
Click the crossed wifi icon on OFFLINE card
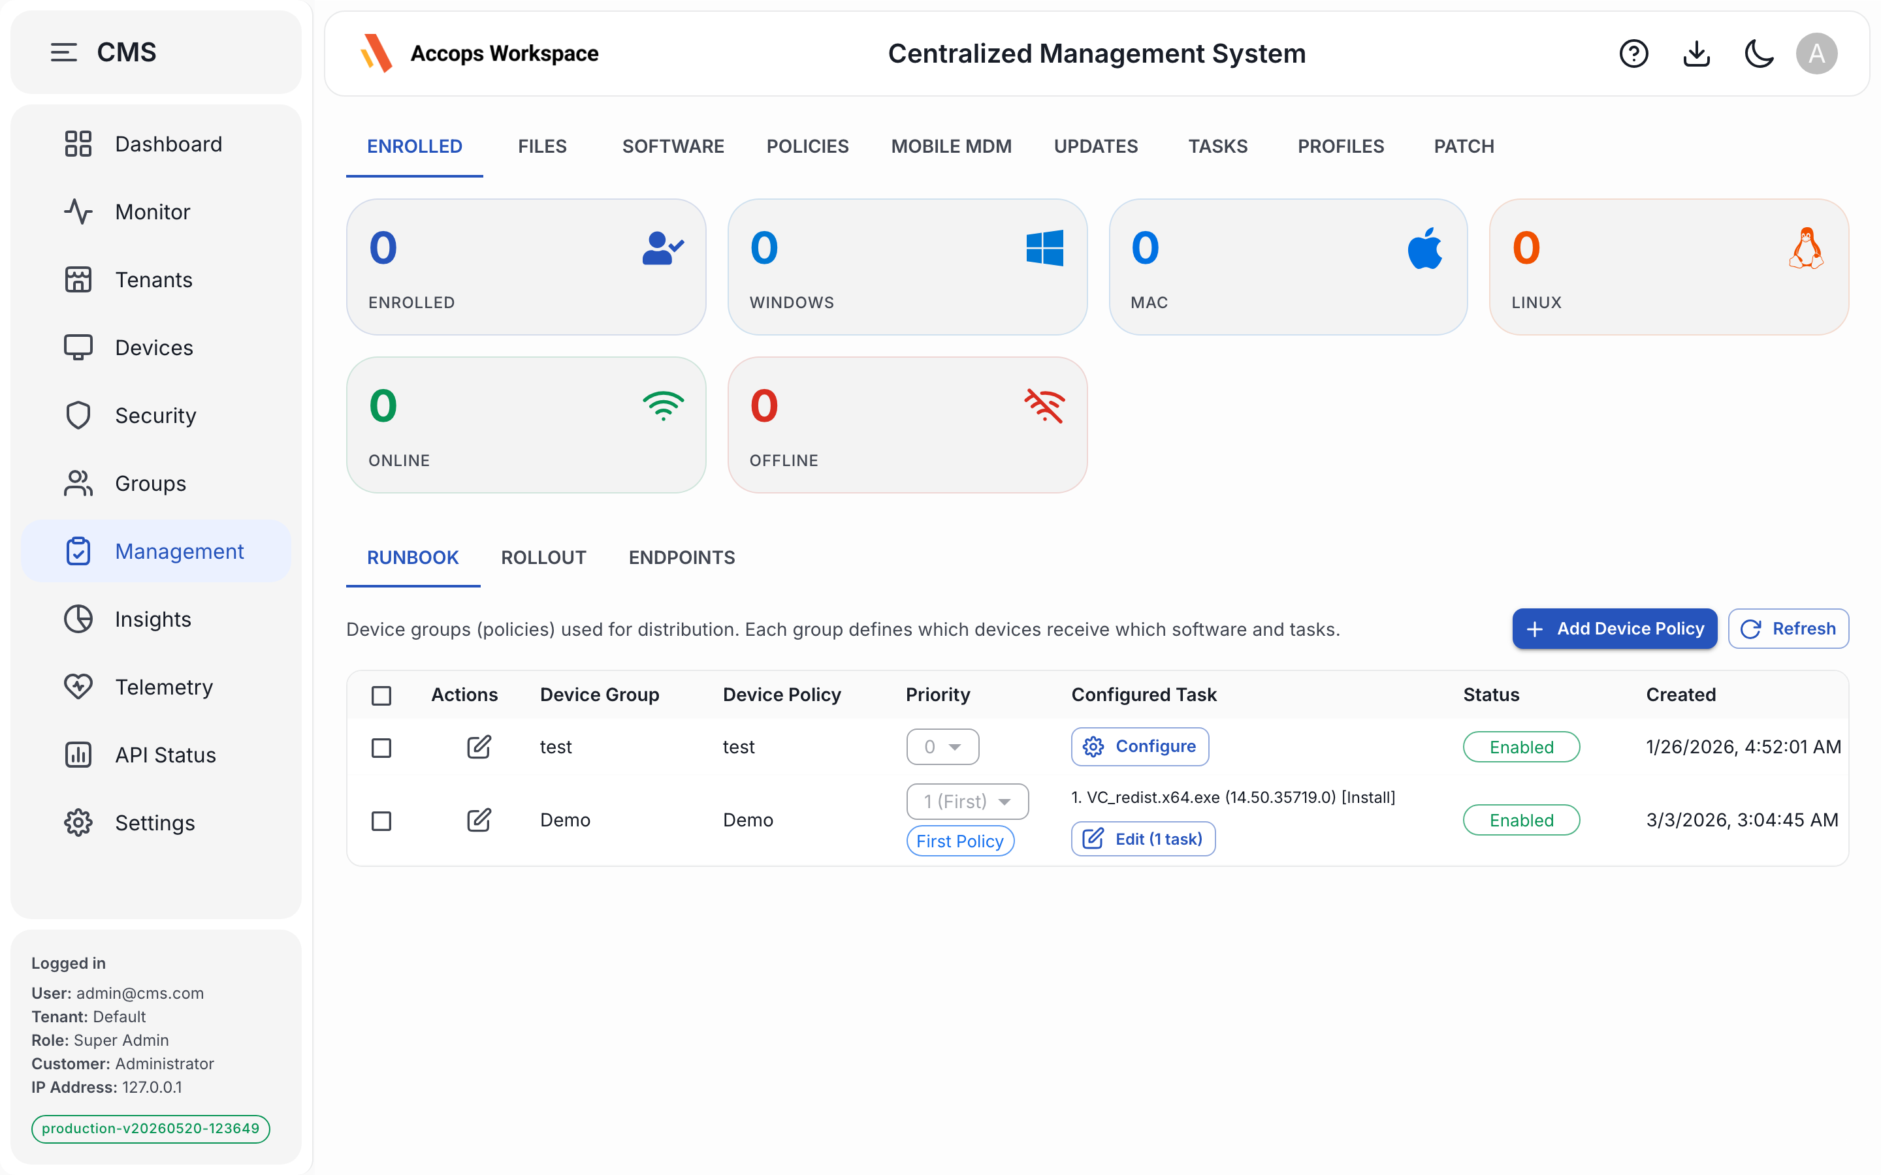click(x=1044, y=405)
